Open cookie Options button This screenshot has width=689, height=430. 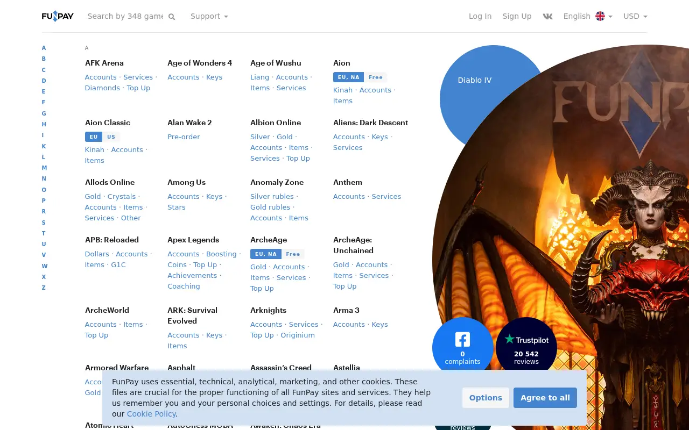pos(486,398)
